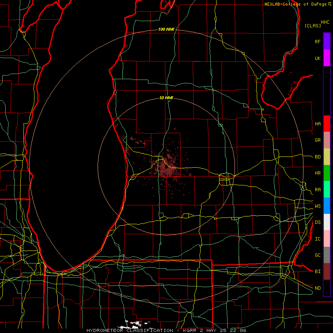
Task: Click the DS white legend swatch
Action: [x=327, y=222]
